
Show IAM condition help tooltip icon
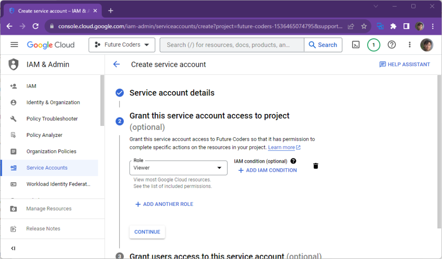coord(293,161)
